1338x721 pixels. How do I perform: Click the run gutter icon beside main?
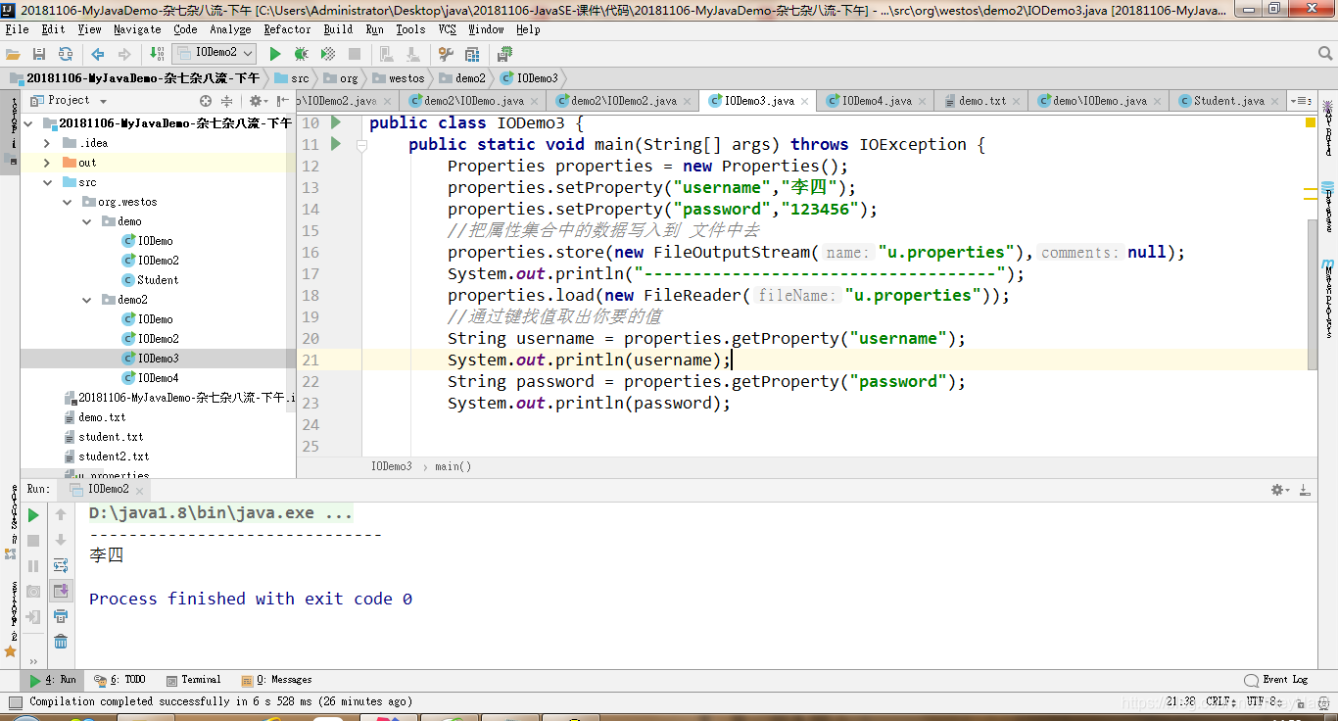(x=336, y=144)
